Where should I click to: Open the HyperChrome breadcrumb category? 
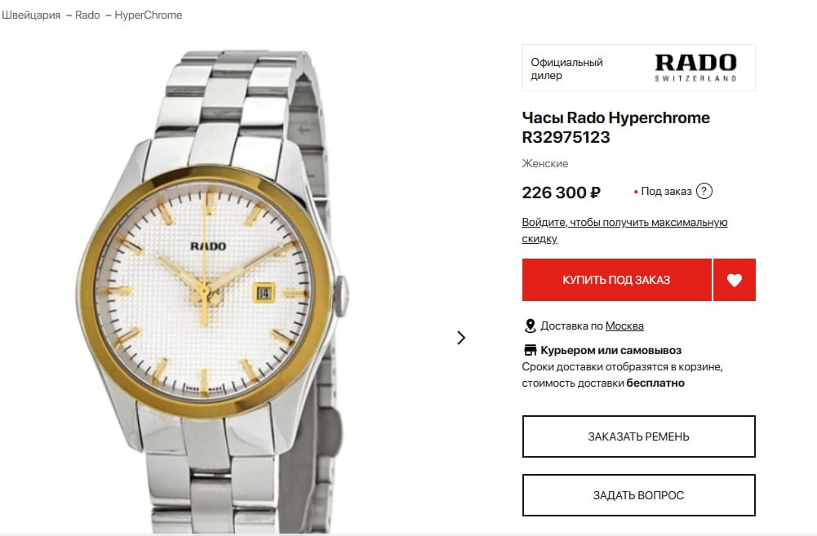pos(148,16)
